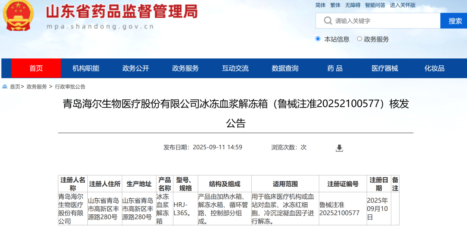Click 政务服务 in the breadcrumb
Viewport: 467px width, 226px height.
point(37,87)
